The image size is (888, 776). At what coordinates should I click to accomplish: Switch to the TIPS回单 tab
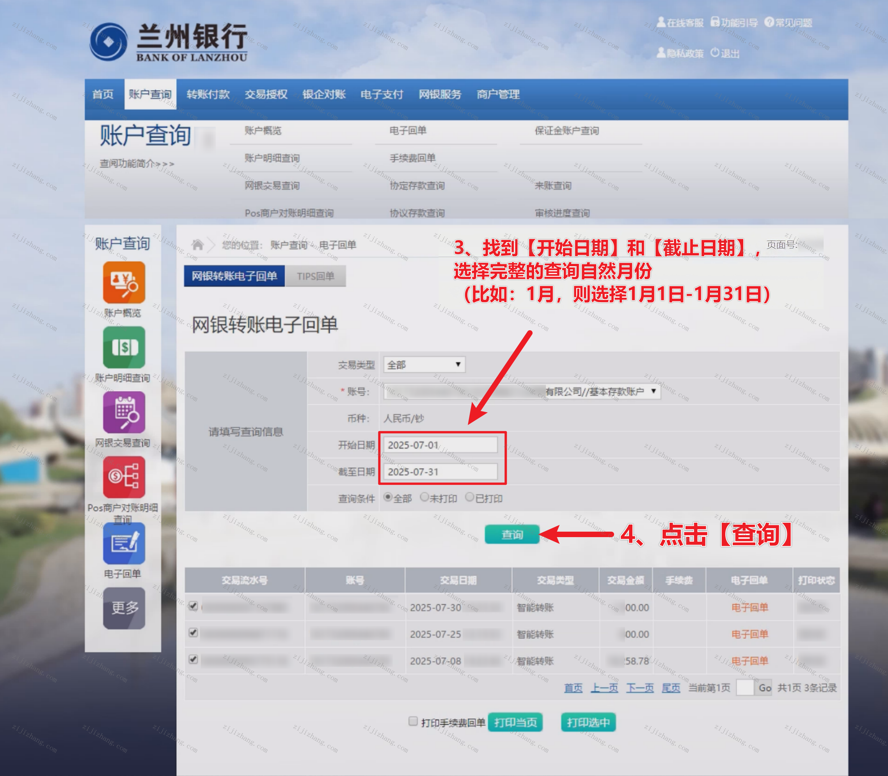point(316,276)
